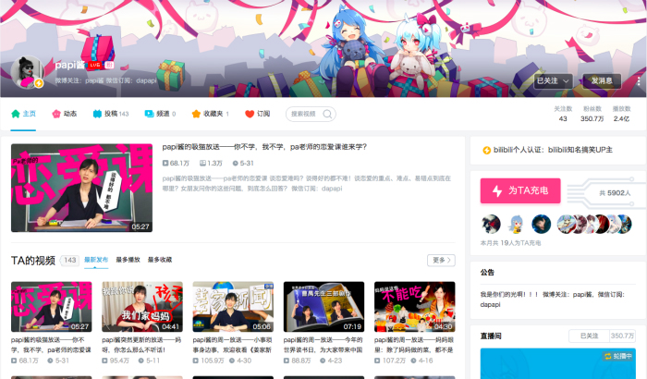
Task: Sort videos by 最新发布
Action: pyautogui.click(x=96, y=260)
